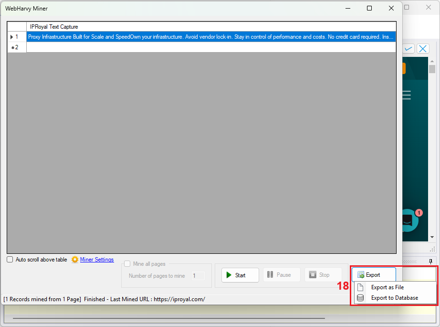Click the browser scrollbar down arrow
Image resolution: width=440 pixels, height=327 pixels.
point(432,237)
